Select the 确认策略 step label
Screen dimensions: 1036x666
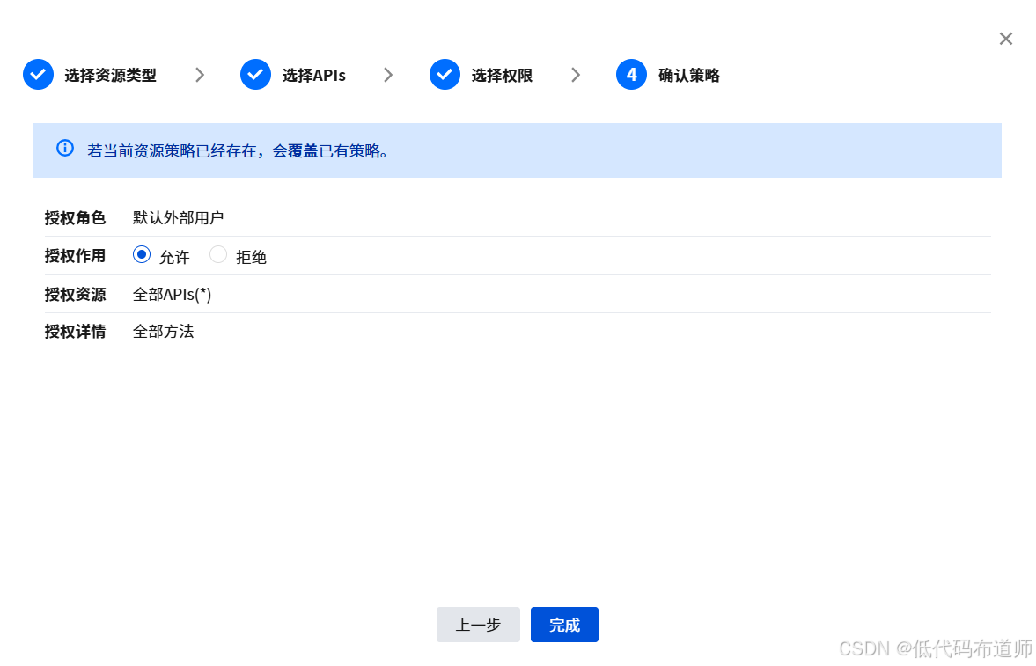[x=687, y=75]
